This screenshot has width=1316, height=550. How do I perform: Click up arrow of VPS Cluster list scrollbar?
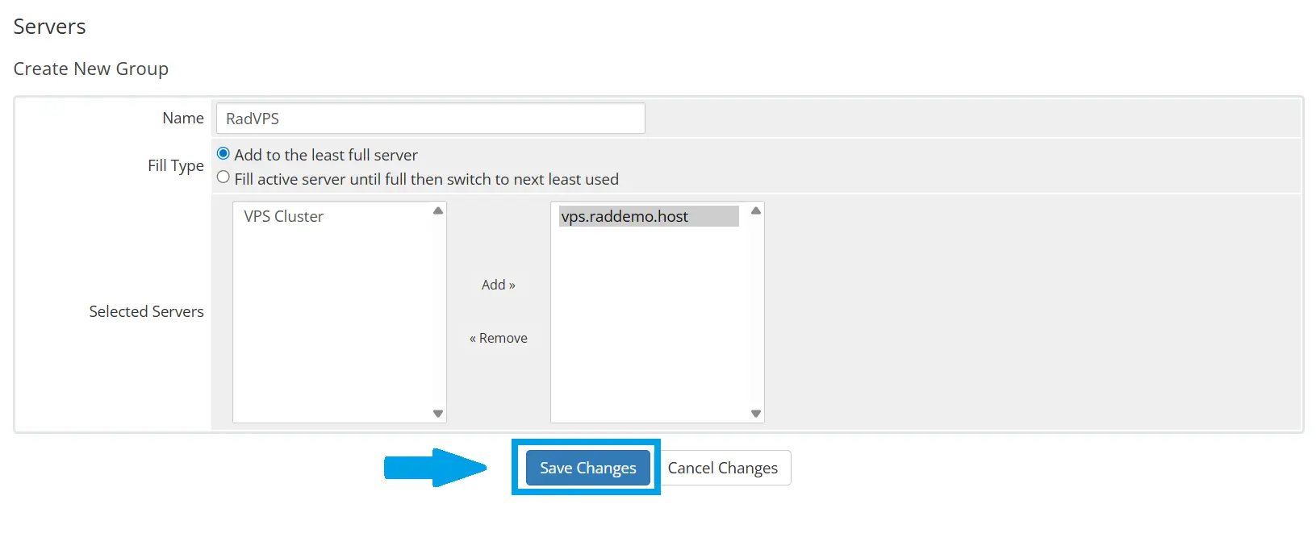(x=438, y=210)
